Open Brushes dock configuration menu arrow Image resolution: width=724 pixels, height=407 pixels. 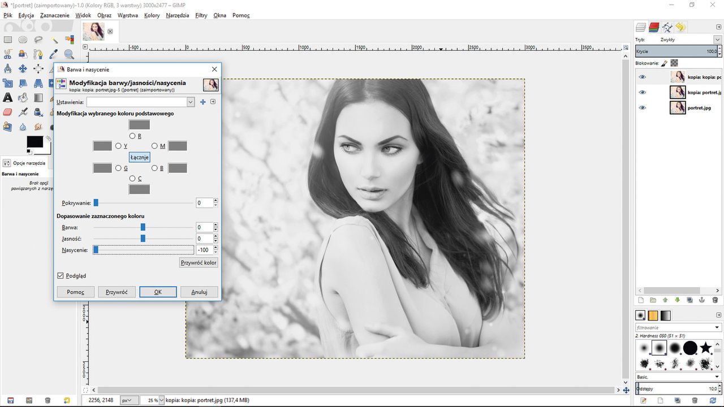(x=718, y=315)
